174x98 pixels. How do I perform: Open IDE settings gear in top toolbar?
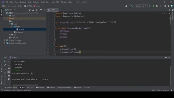coord(169,6)
